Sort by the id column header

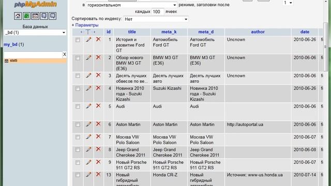coord(109,32)
